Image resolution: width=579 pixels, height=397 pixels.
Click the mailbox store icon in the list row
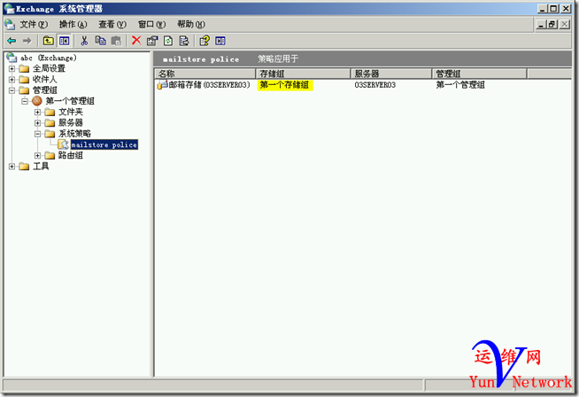tap(162, 85)
